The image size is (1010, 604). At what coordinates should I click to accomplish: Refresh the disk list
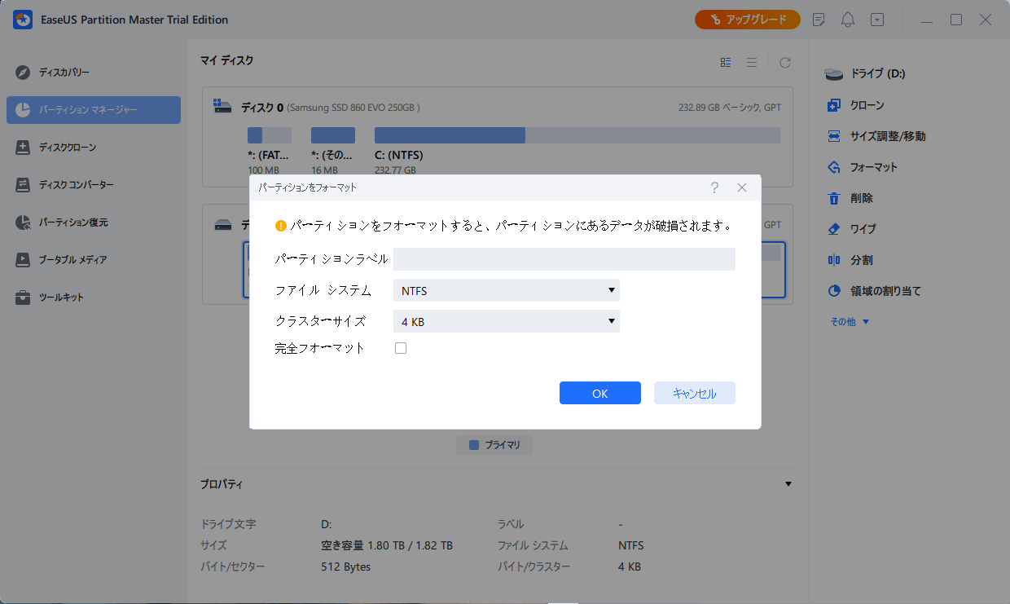(x=784, y=61)
